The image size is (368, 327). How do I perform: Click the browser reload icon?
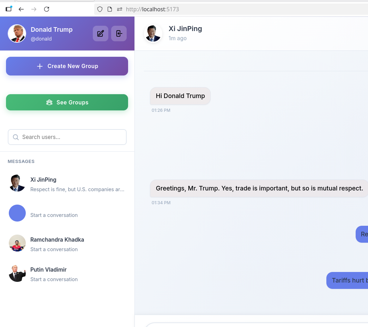pyautogui.click(x=47, y=9)
